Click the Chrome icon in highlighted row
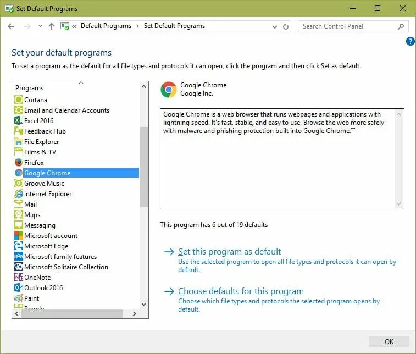416x354 pixels. (x=19, y=173)
